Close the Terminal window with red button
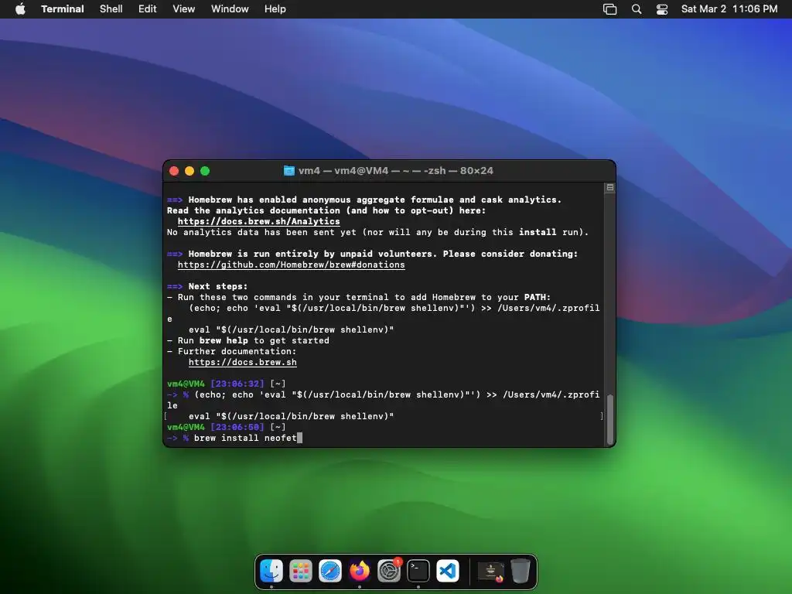 click(174, 171)
